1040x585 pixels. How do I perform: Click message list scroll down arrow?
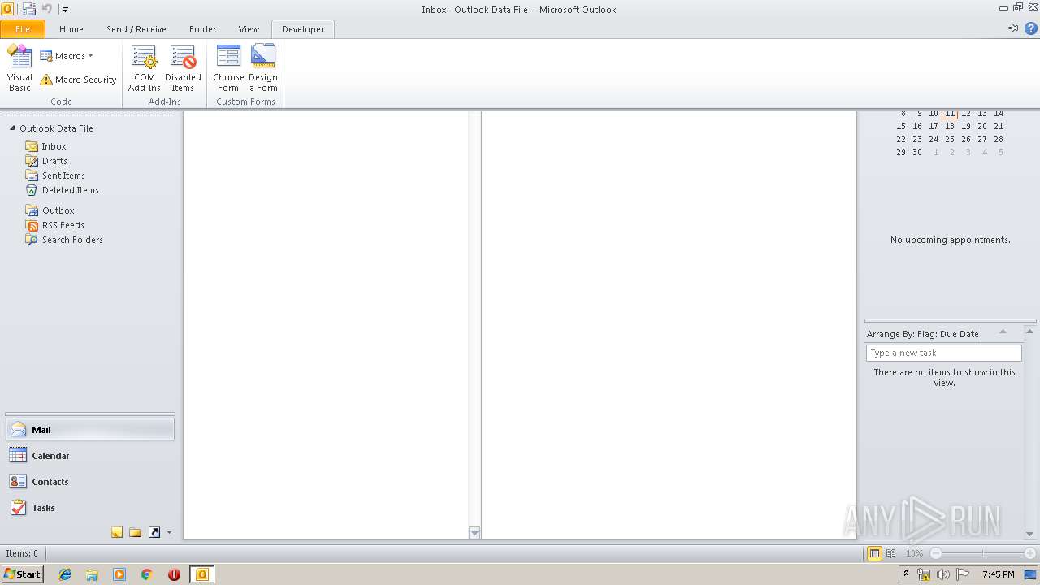(x=474, y=533)
